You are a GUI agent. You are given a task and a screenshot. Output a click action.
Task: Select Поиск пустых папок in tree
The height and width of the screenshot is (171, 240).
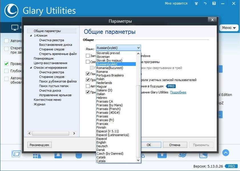click(54, 86)
